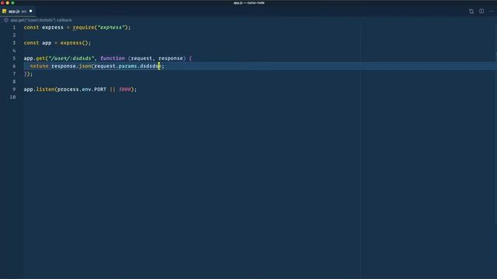Image resolution: width=497 pixels, height=279 pixels.
Task: Click the closing '});' on line 7
Action: (x=28, y=74)
